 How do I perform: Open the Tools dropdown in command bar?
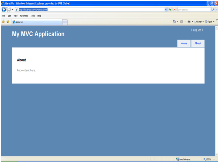[209, 22]
